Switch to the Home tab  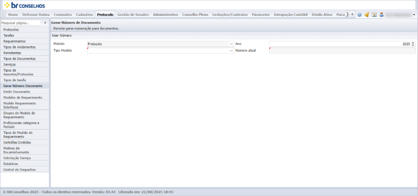13,15
